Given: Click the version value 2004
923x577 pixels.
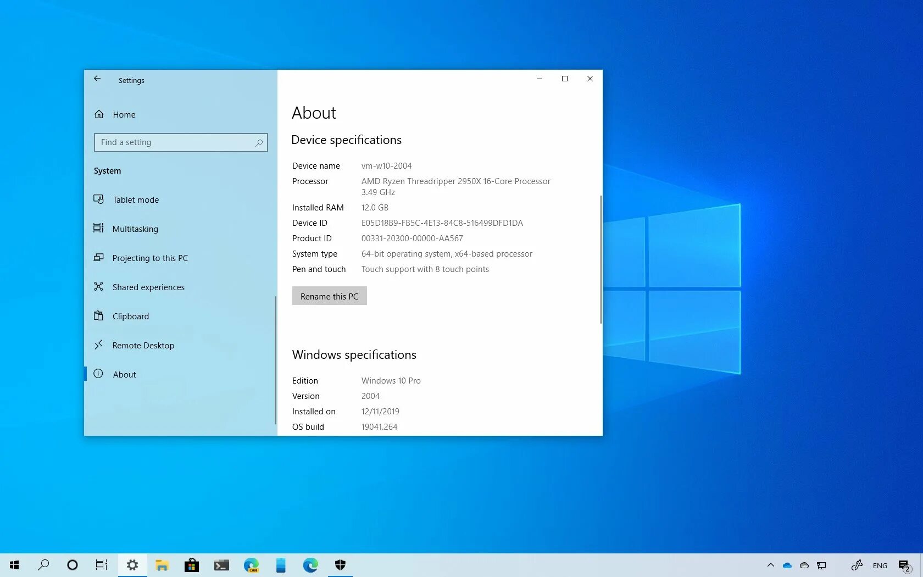Looking at the screenshot, I should coord(370,396).
